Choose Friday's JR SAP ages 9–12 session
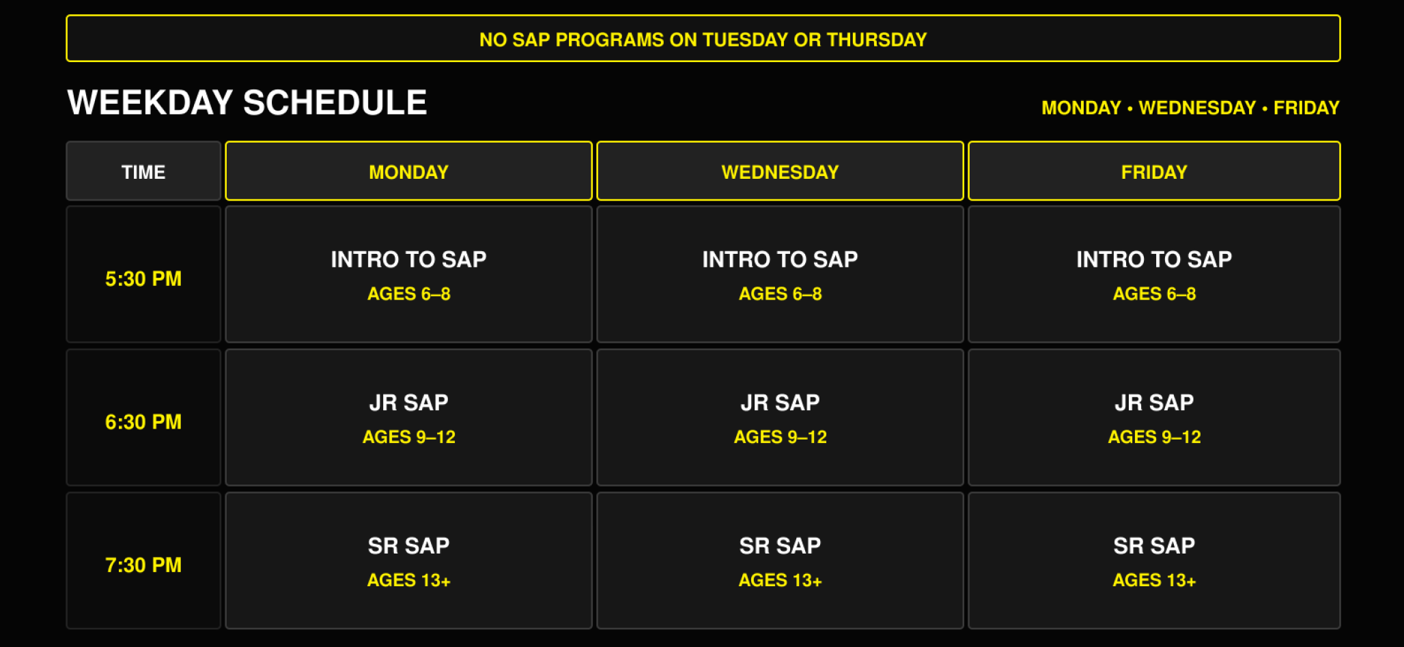Screen dimensions: 1404x647 pos(1154,418)
